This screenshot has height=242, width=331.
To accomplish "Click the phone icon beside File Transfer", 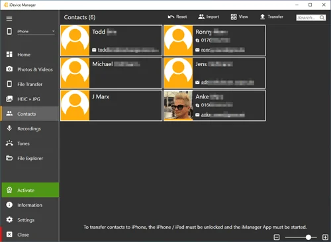I will click(9, 84).
